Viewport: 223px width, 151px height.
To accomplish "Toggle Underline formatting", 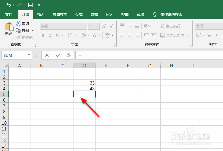I will tap(57, 35).
